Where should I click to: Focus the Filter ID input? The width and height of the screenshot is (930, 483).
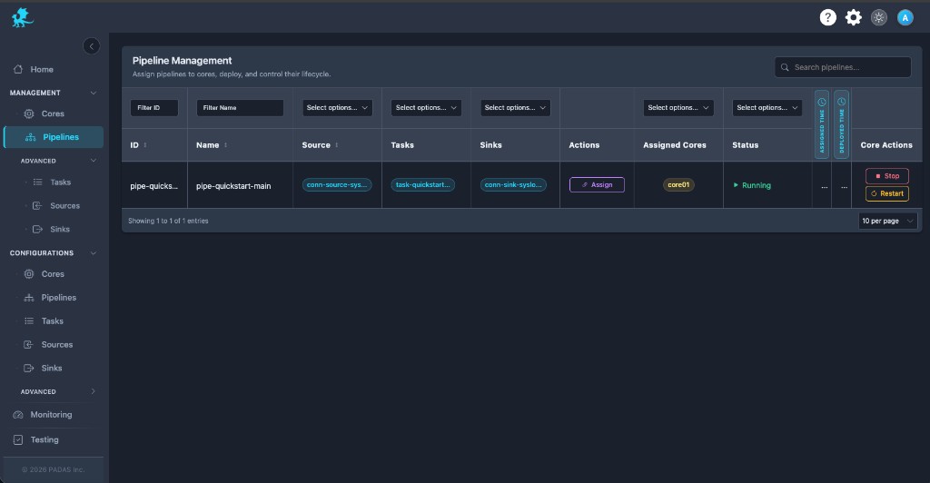click(154, 108)
